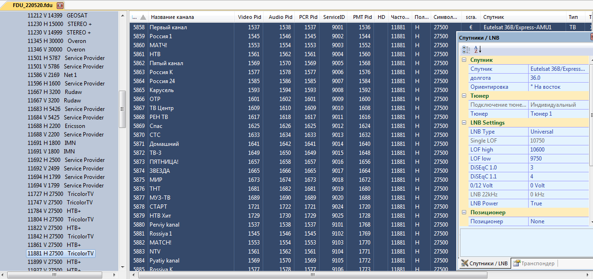The image size is (593, 279).
Task: Click the HD column header
Action: click(x=381, y=17)
